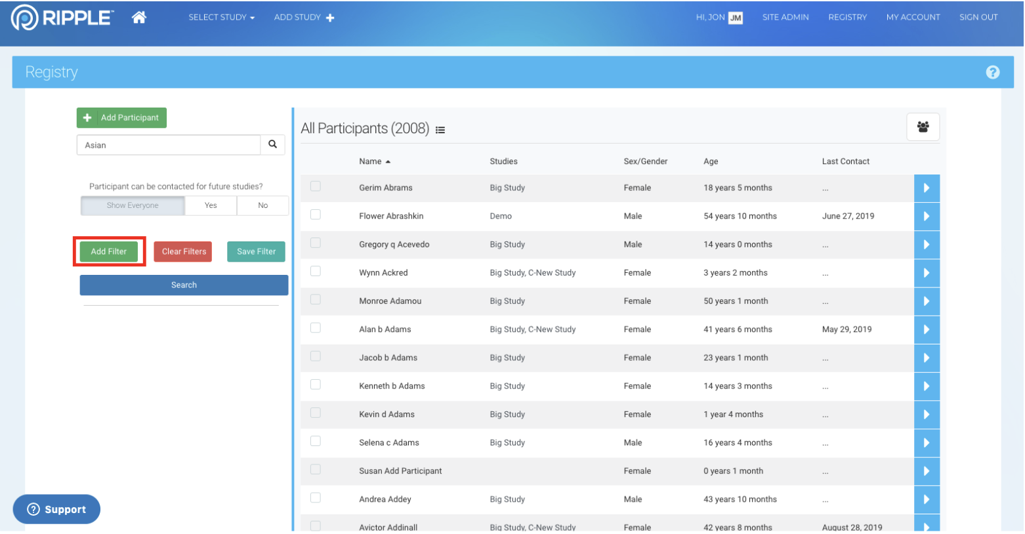The height and width of the screenshot is (534, 1025).
Task: Open the Site Admin menu item
Action: (785, 18)
